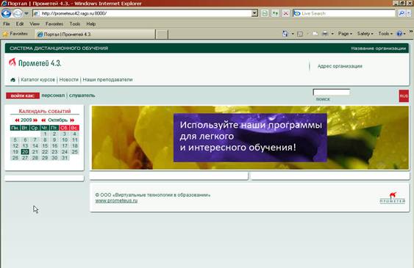Click the 'Адрес организации' text
This screenshot has width=414, height=268.
coord(340,66)
